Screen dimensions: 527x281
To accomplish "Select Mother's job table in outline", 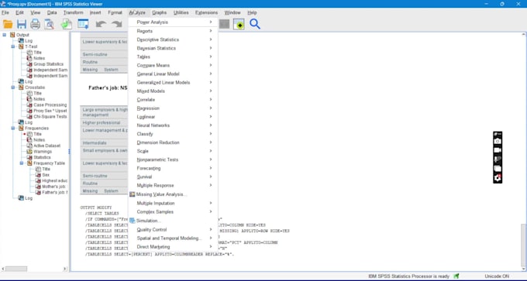I will point(53,187).
